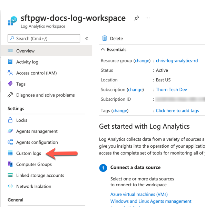The image size is (205, 207).
Task: Select the Overview menu item
Action: [46, 51]
